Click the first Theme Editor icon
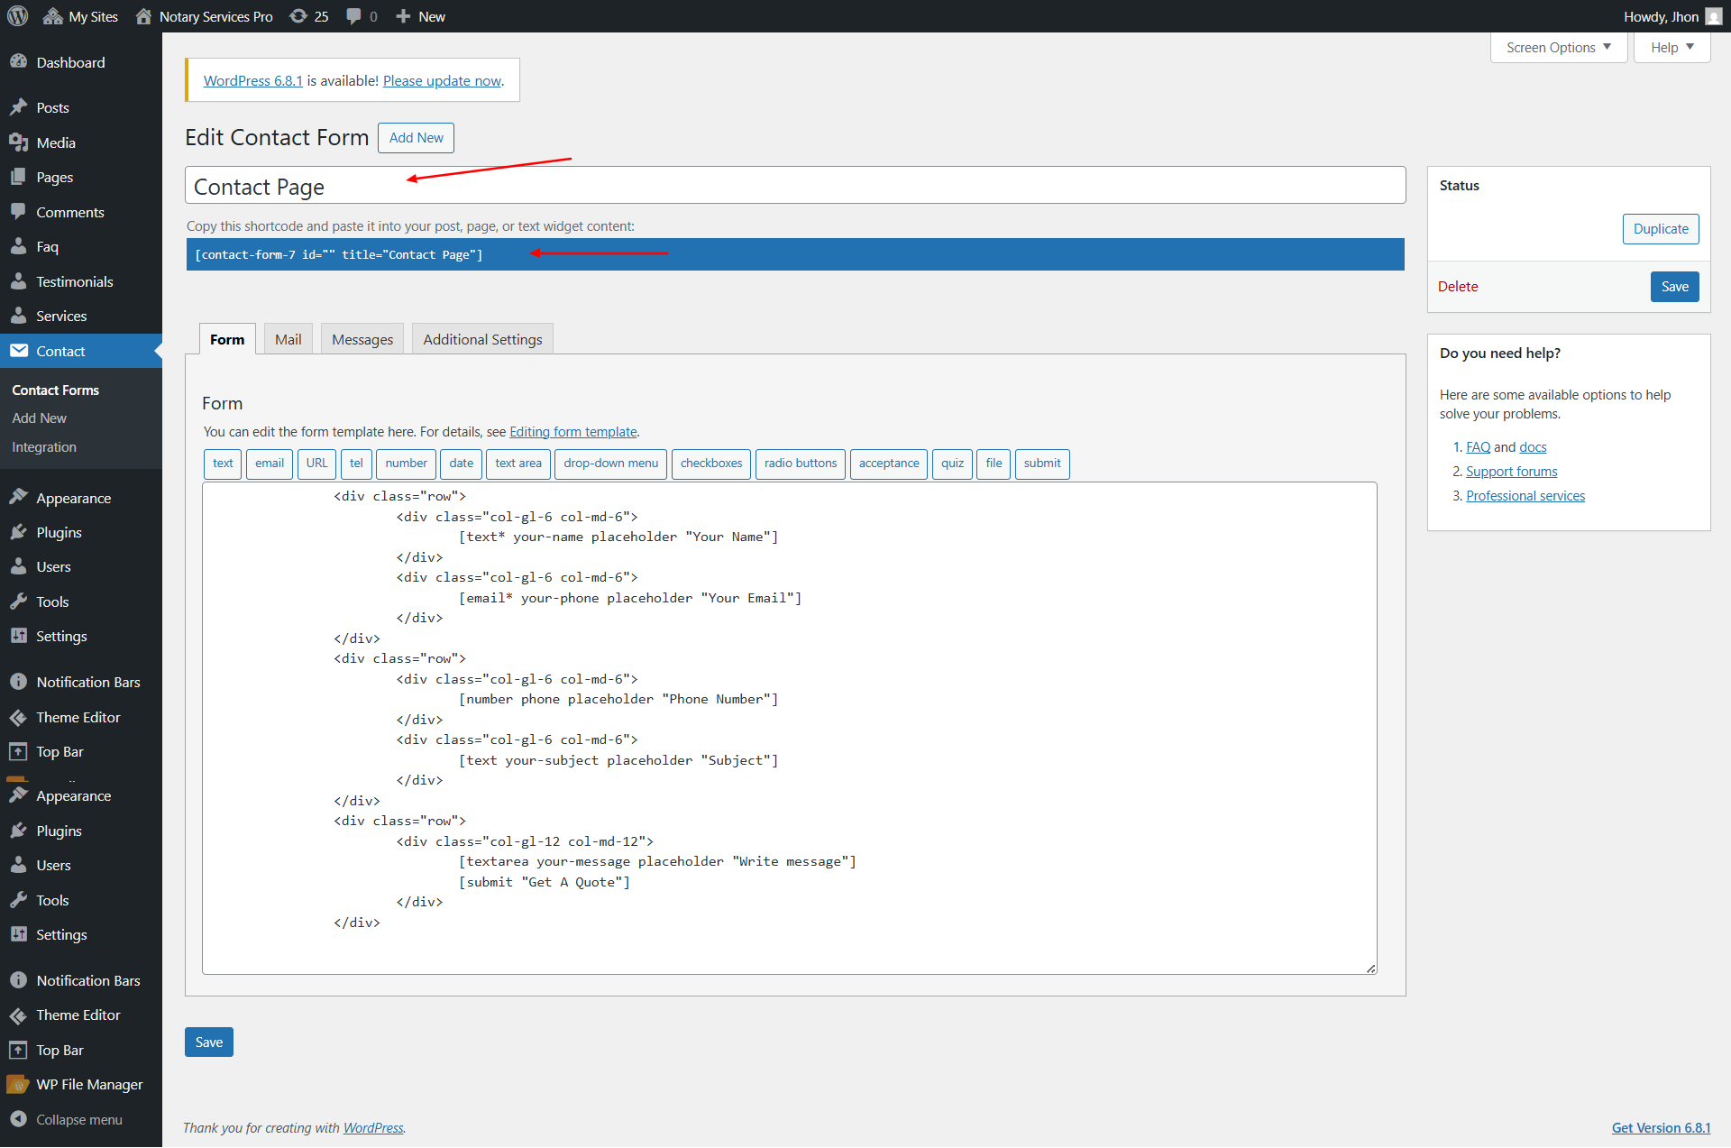1731x1148 pixels. click(x=18, y=717)
